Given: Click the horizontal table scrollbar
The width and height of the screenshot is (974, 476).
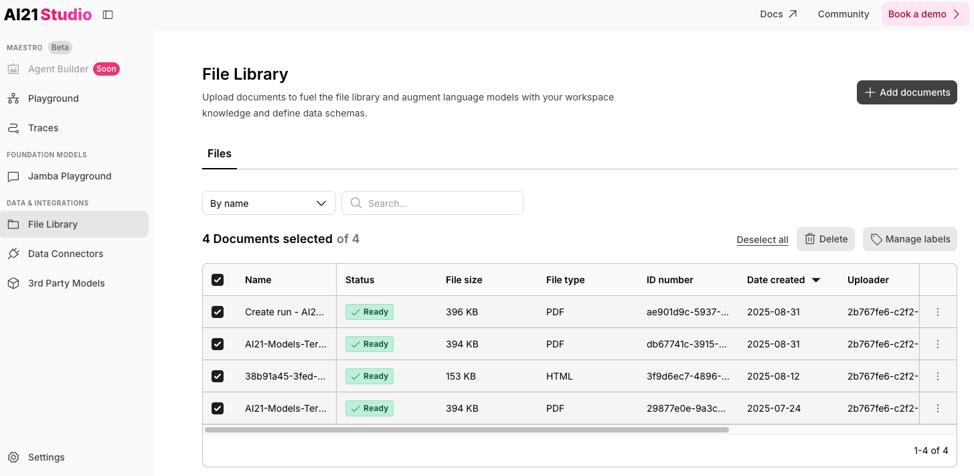Looking at the screenshot, I should pos(467,430).
